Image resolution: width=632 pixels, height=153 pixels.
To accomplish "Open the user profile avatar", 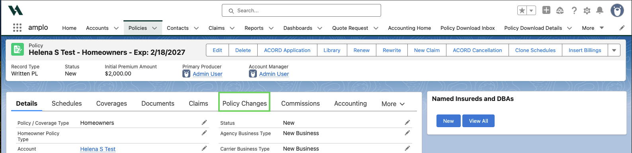I will 617,11.
